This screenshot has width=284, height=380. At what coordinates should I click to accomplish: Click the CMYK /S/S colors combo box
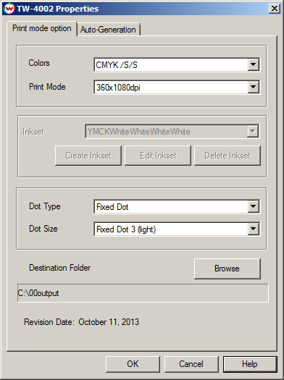click(177, 64)
